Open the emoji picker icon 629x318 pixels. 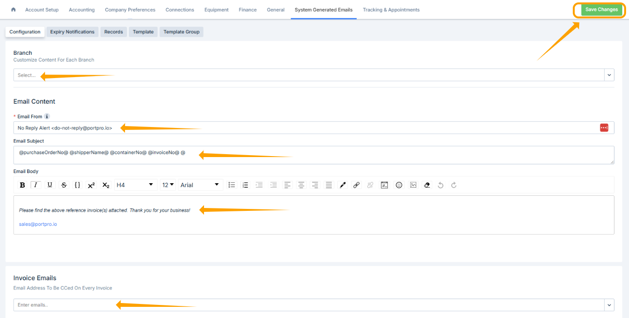point(399,185)
